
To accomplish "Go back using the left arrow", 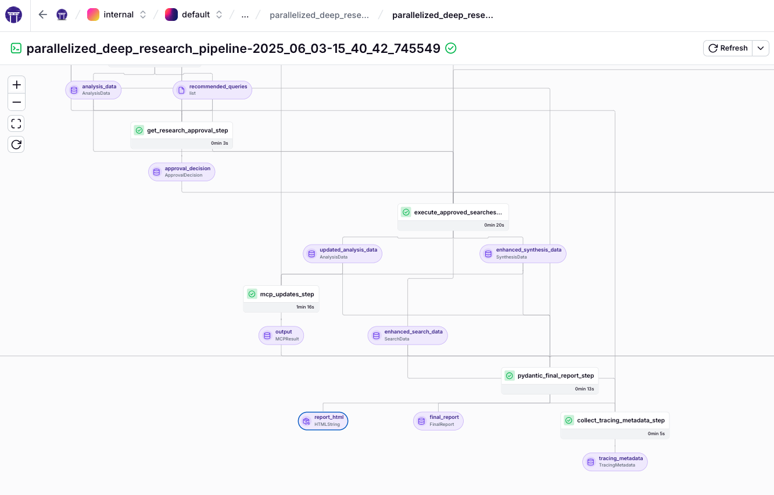I will pyautogui.click(x=42, y=15).
